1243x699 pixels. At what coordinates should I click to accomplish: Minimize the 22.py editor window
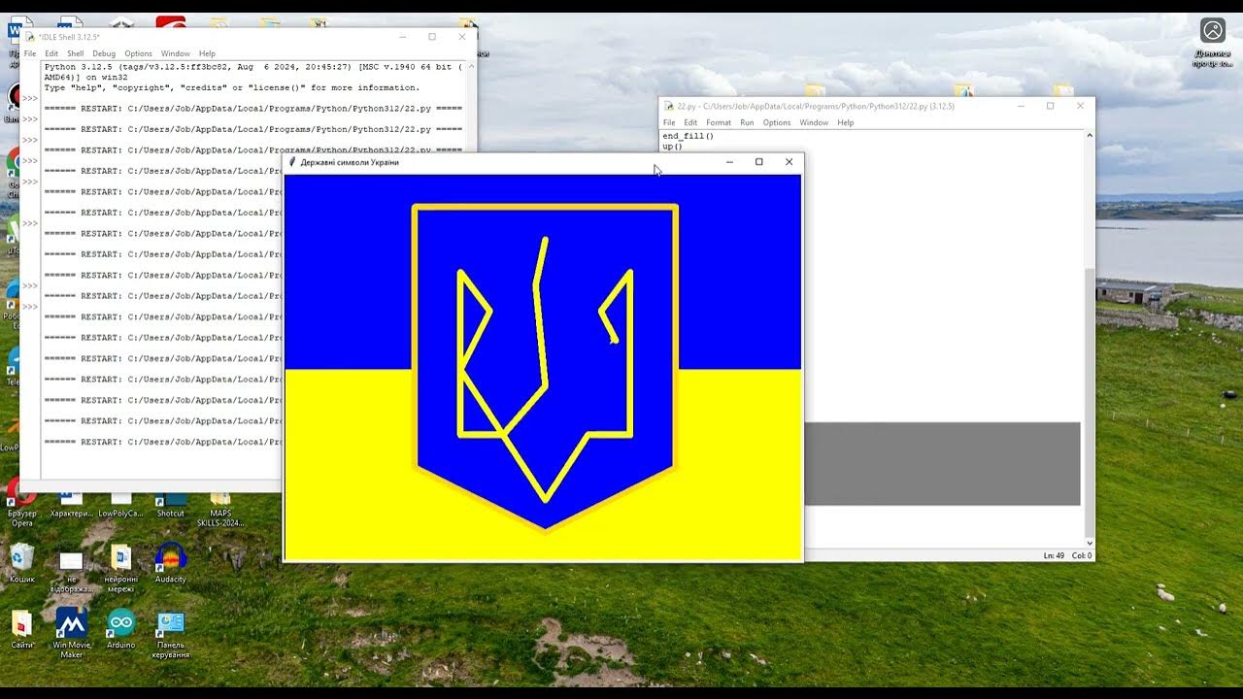click(x=1020, y=106)
